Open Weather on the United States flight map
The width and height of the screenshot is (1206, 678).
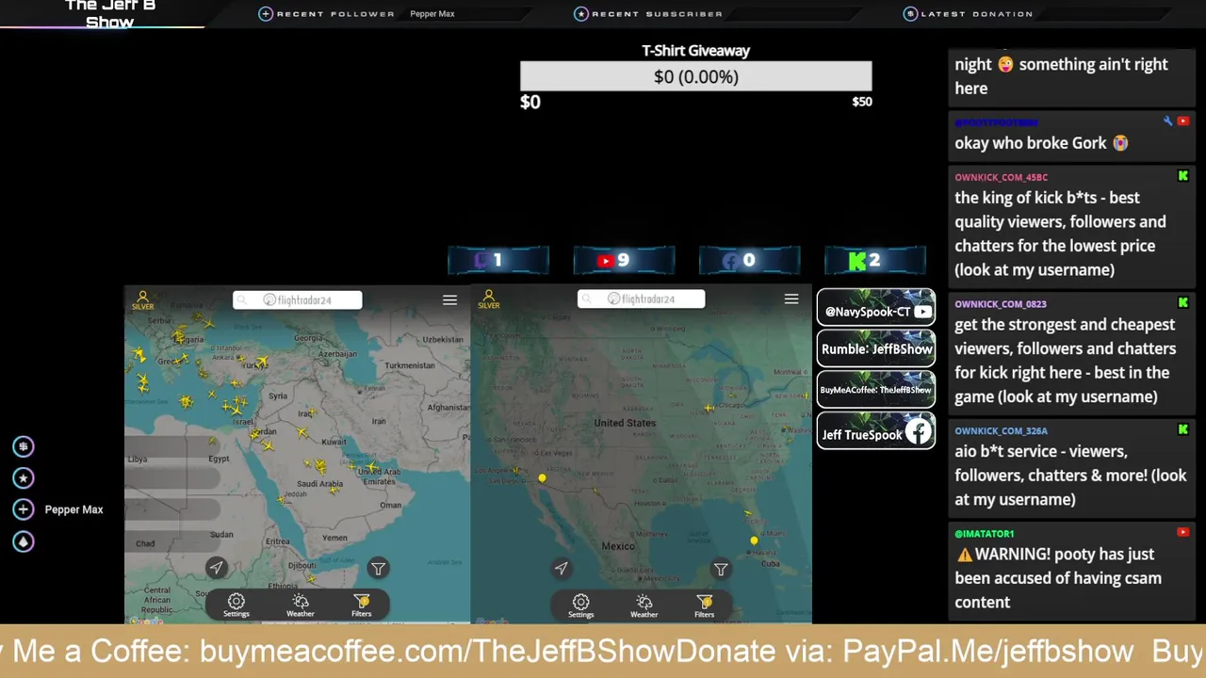[644, 605]
